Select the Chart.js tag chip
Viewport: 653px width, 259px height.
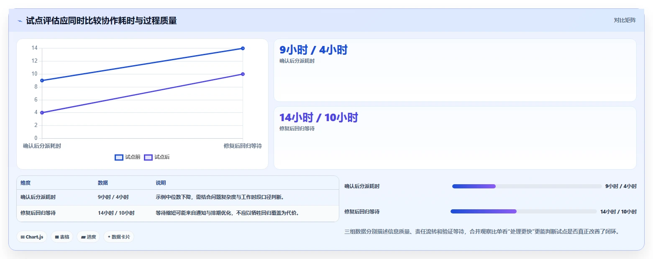(32, 237)
